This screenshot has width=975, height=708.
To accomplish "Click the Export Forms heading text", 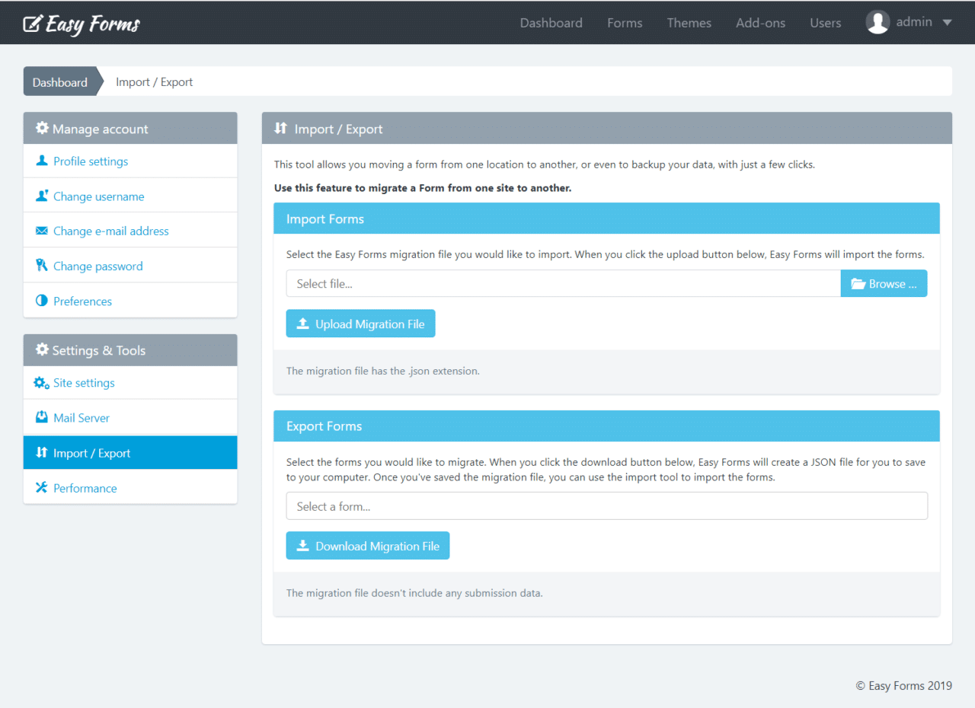I will [324, 426].
